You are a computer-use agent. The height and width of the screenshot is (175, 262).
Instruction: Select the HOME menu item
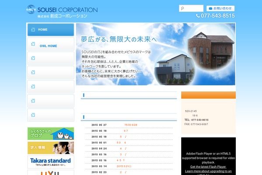51,30
